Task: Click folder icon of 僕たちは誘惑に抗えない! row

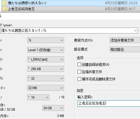Action: coord(4,3)
